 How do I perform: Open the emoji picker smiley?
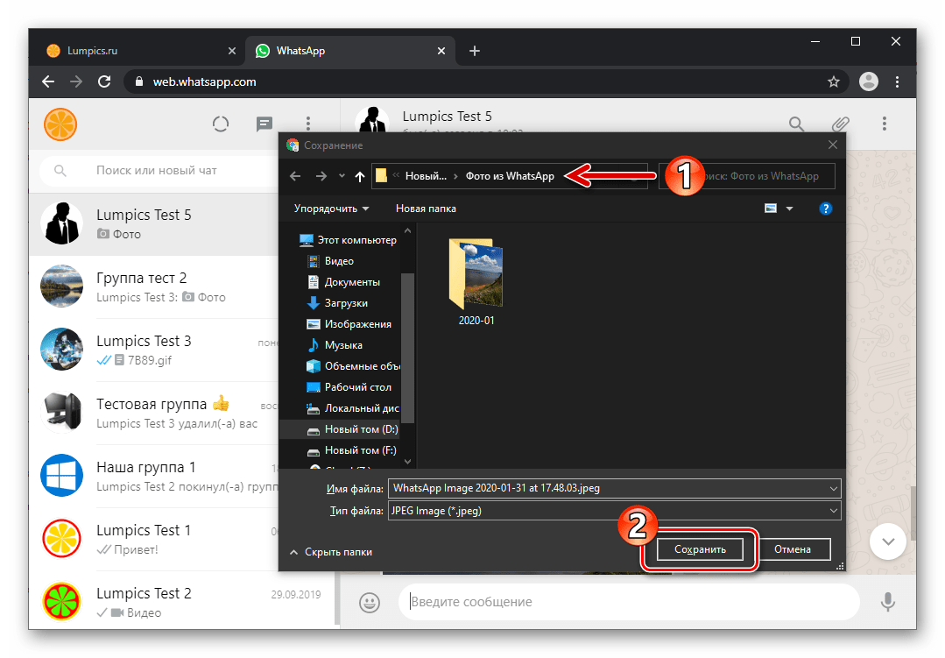click(370, 602)
